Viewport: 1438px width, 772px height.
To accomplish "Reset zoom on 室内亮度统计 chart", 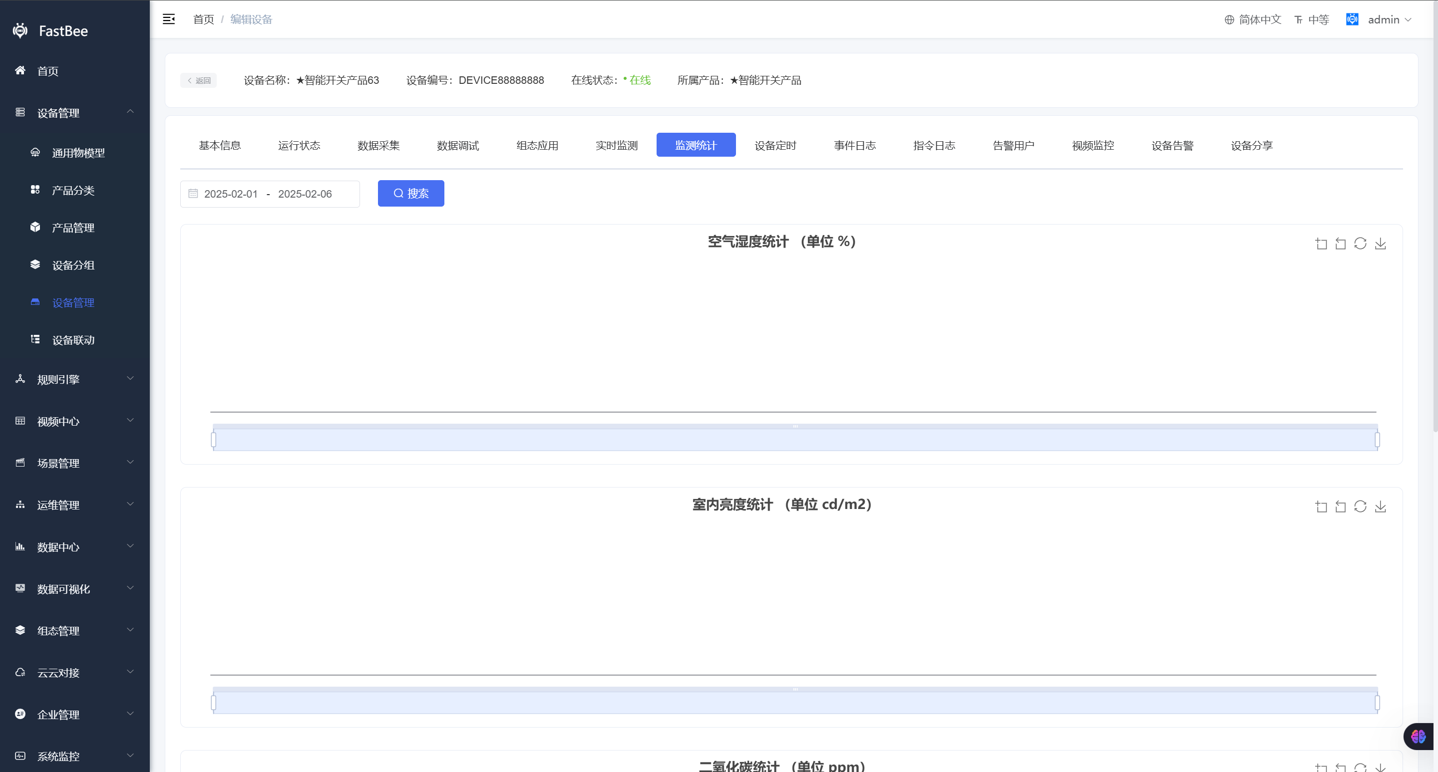I will click(x=1340, y=507).
